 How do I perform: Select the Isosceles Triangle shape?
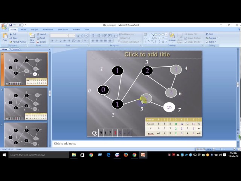[145, 38]
